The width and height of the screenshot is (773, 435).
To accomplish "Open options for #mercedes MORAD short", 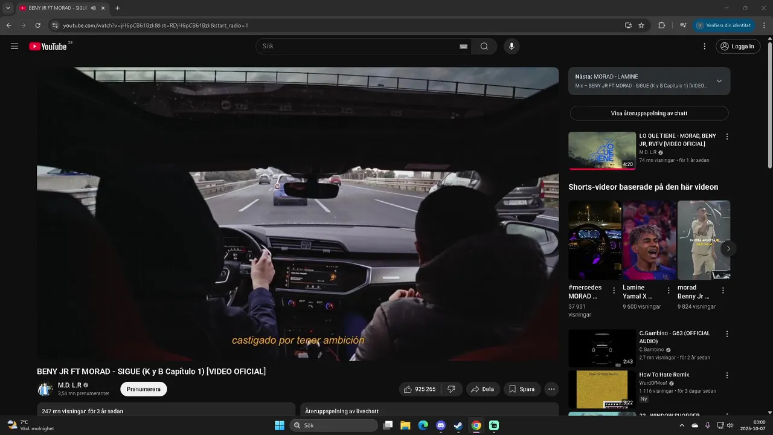I will tap(614, 291).
